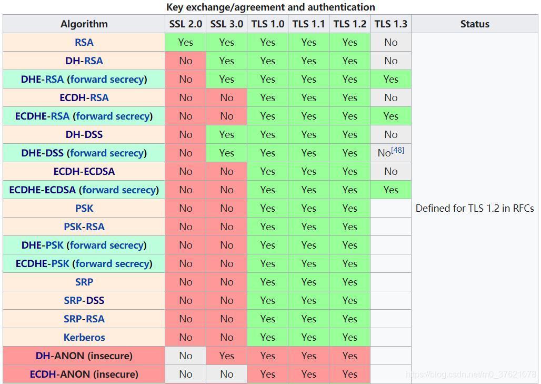Follow the forward secrecy link in the DHE-RSA row
Image resolution: width=541 pixels, height=384 pixels.
click(107, 80)
